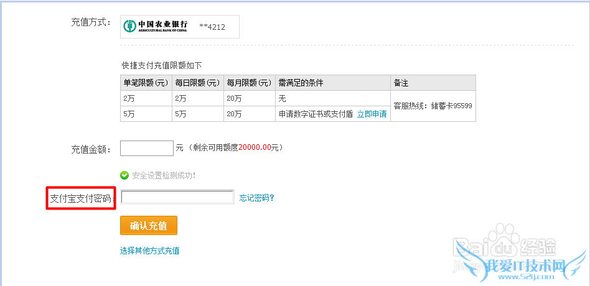Click the 每月限额(元) column header
This screenshot has height=286, width=590.
pos(250,83)
